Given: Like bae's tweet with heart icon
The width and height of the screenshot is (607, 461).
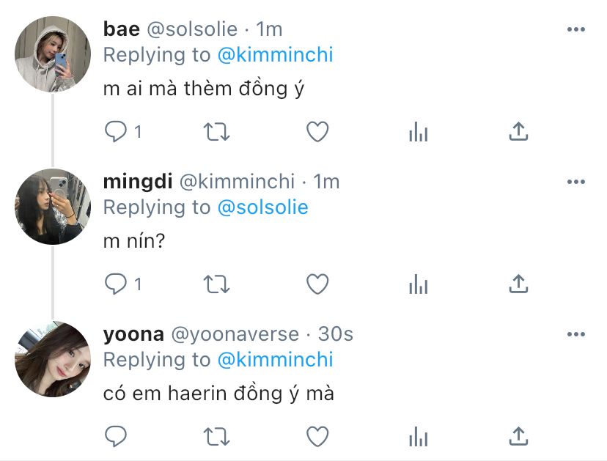Looking at the screenshot, I should 317,132.
